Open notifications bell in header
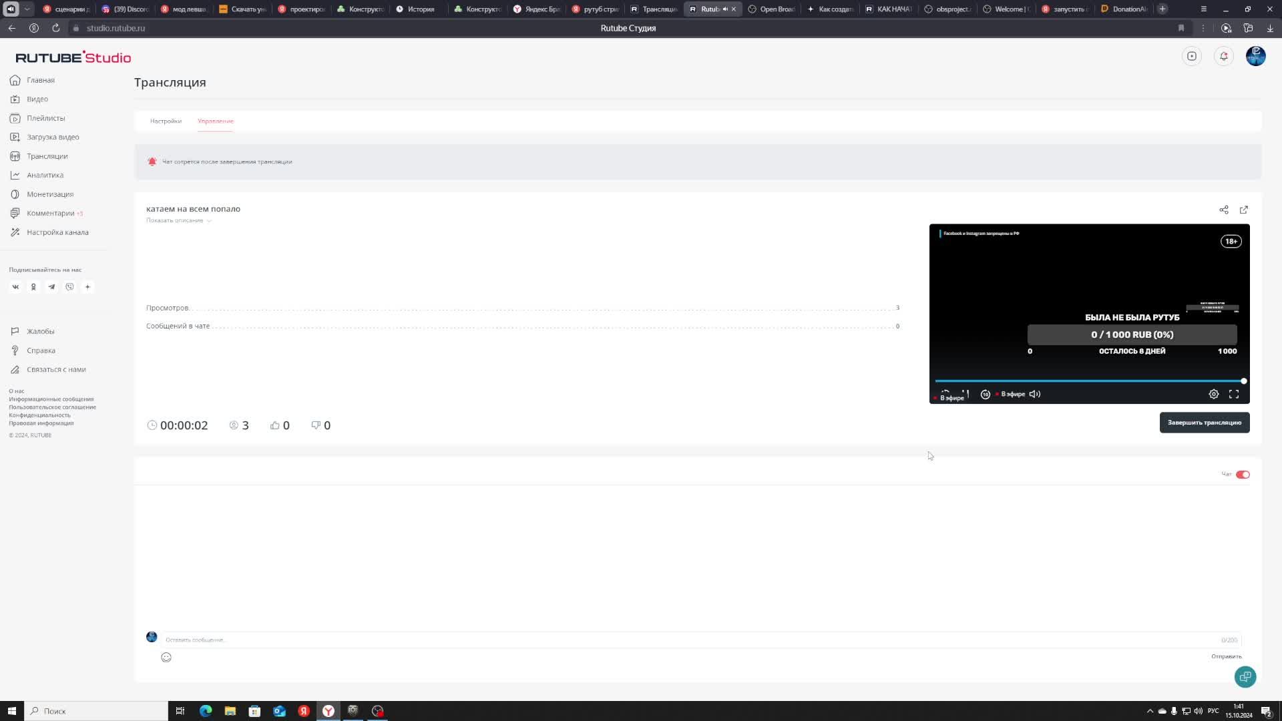This screenshot has width=1282, height=721. click(x=1223, y=56)
